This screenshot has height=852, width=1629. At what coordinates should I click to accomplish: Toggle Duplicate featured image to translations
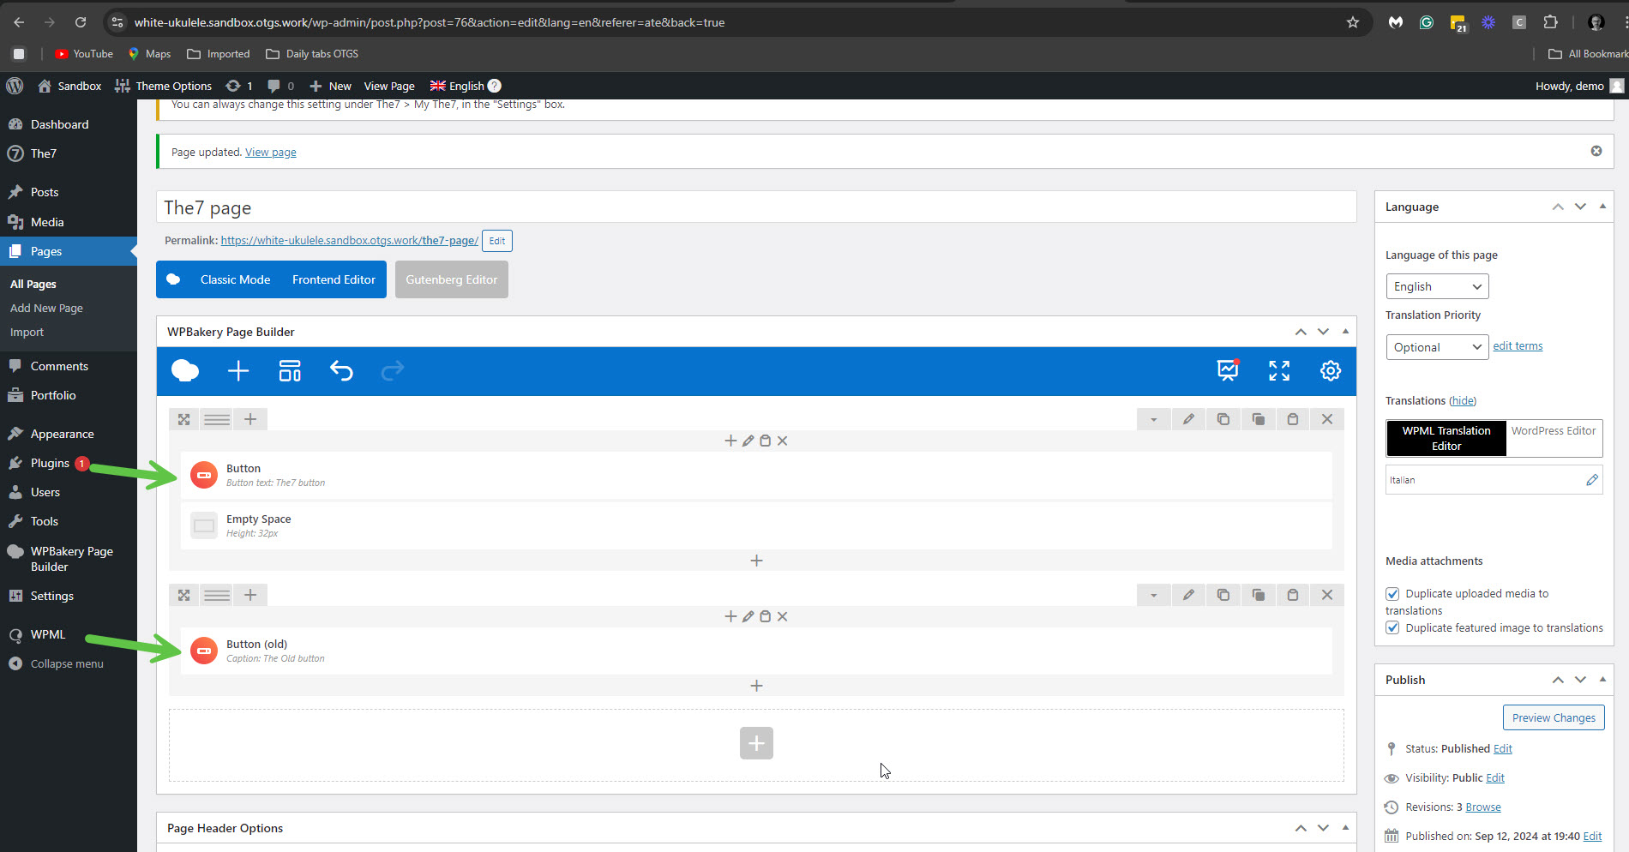pos(1392,628)
